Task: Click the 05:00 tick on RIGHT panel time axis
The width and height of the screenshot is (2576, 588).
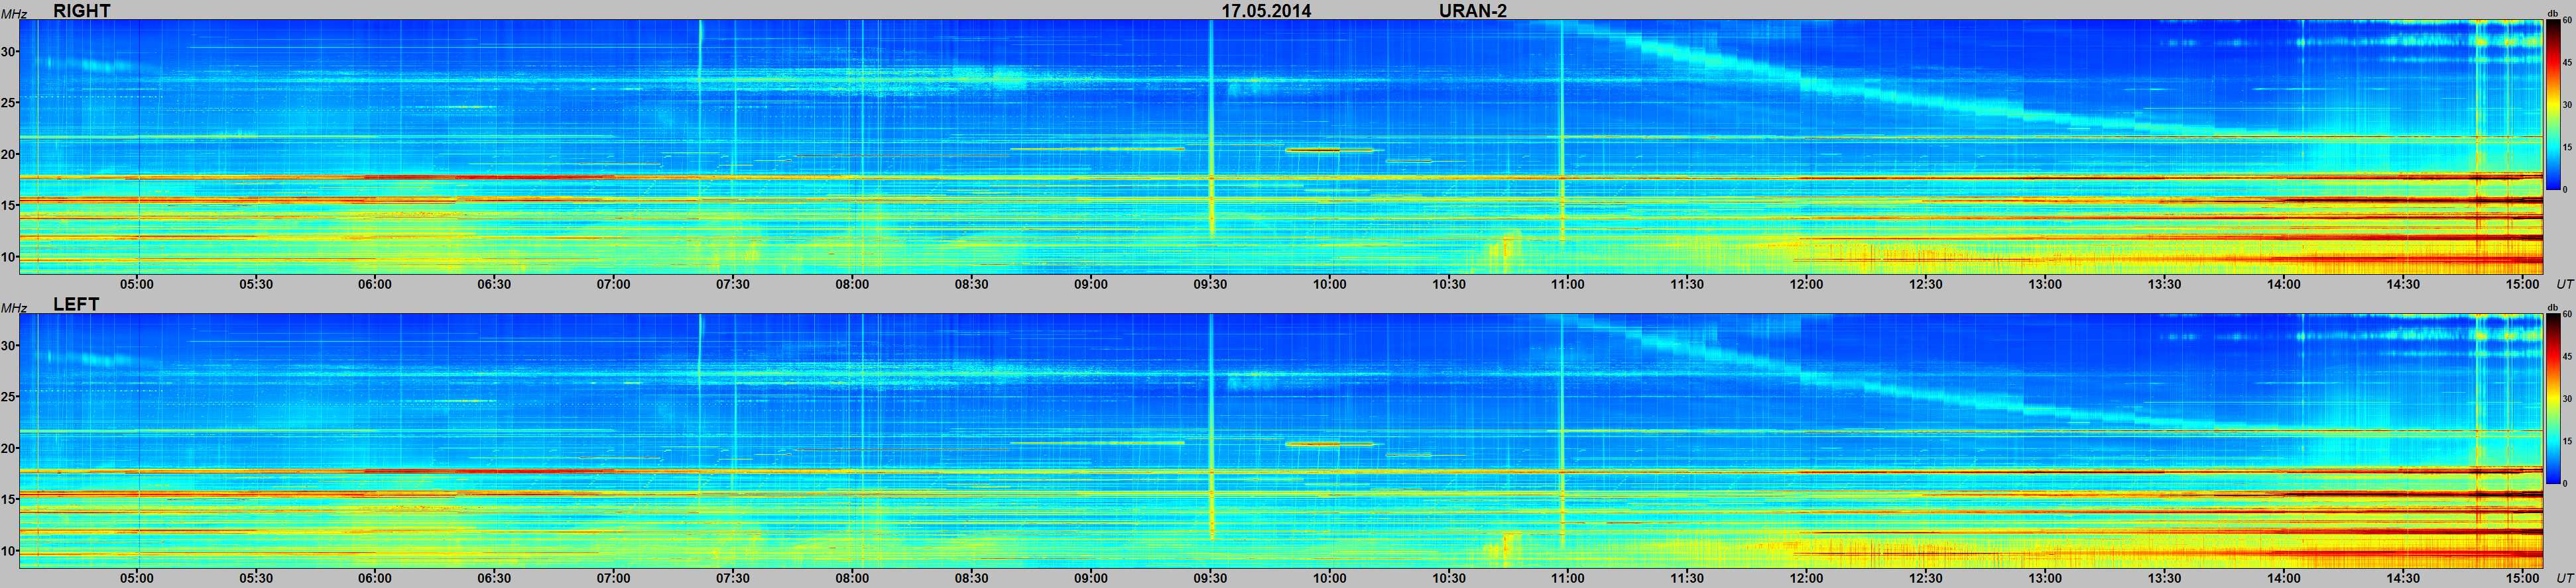Action: [137, 283]
